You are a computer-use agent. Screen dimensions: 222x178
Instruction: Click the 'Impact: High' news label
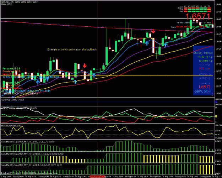pyautogui.click(x=10, y=74)
